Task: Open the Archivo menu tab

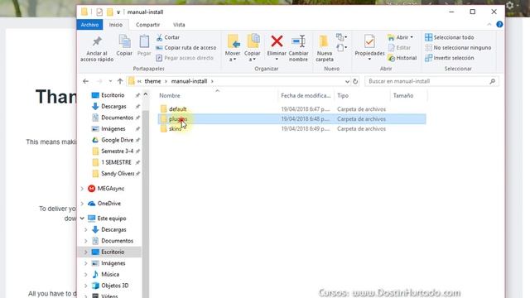Action: coord(89,25)
